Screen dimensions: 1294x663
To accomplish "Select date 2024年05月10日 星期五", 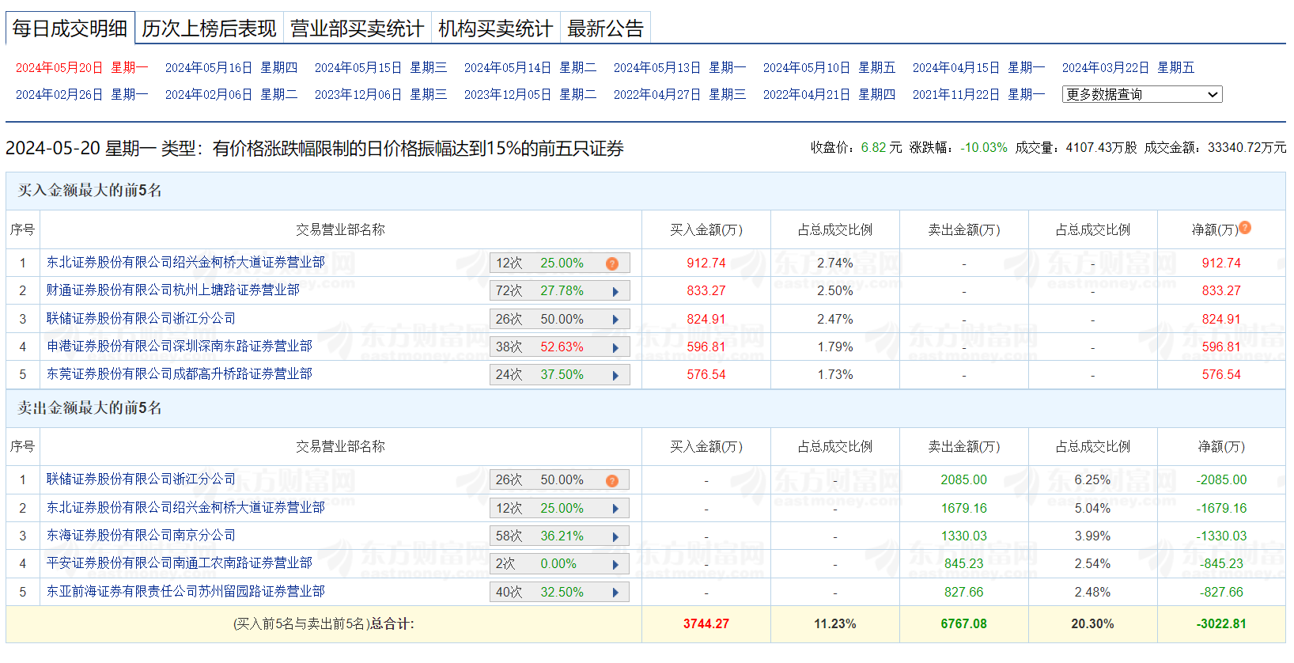I will [x=829, y=68].
